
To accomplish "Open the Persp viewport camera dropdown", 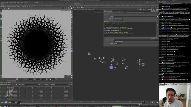I will (64, 11).
